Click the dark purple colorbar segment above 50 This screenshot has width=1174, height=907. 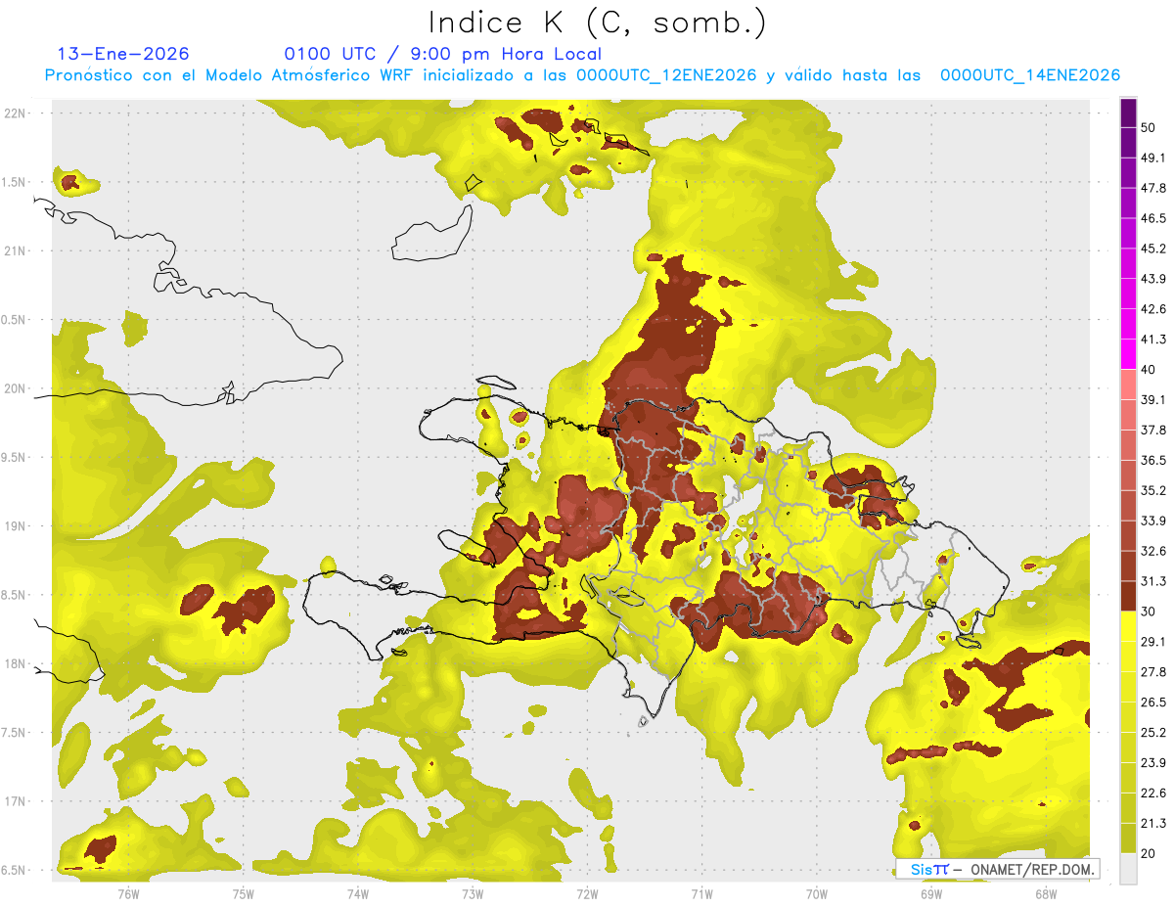pyautogui.click(x=1129, y=113)
